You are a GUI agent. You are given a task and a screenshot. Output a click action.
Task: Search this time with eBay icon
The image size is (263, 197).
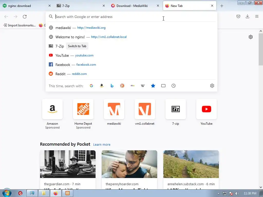pyautogui.click(x=133, y=86)
